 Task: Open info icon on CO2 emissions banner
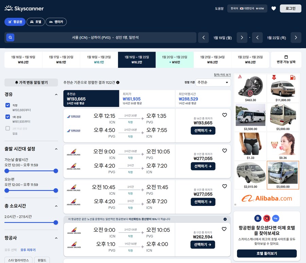[x=225, y=219]
